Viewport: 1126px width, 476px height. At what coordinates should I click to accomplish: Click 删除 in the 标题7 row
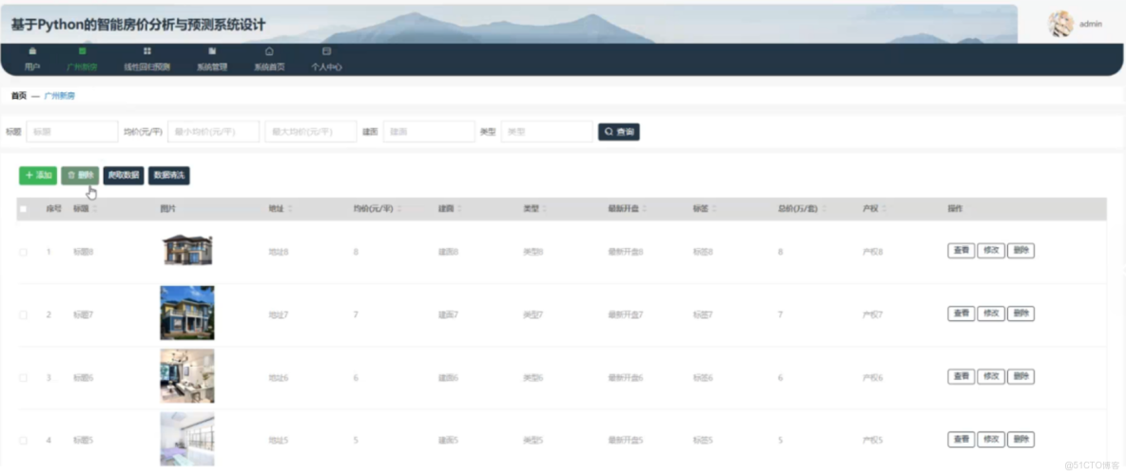(1021, 314)
